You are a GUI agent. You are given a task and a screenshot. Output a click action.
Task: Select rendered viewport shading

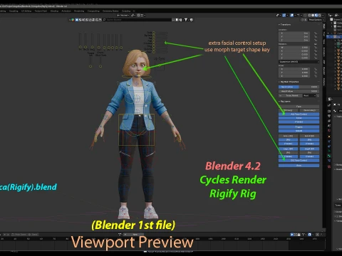[x=320, y=15]
